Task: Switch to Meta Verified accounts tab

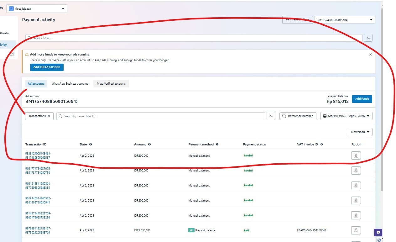Action: pos(111,84)
